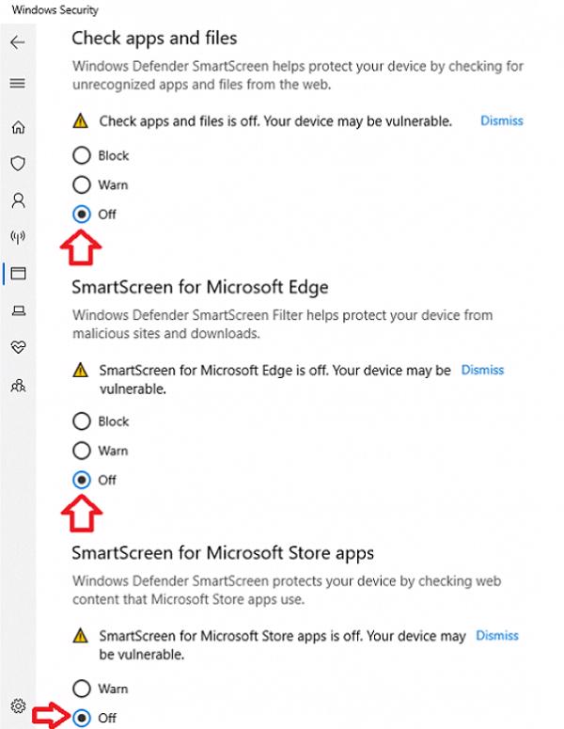Dismiss the Check apps and files warning
564x729 pixels.
pyautogui.click(x=502, y=121)
